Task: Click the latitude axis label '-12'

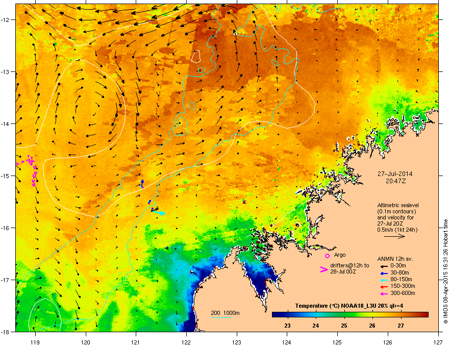Action: 5,20
